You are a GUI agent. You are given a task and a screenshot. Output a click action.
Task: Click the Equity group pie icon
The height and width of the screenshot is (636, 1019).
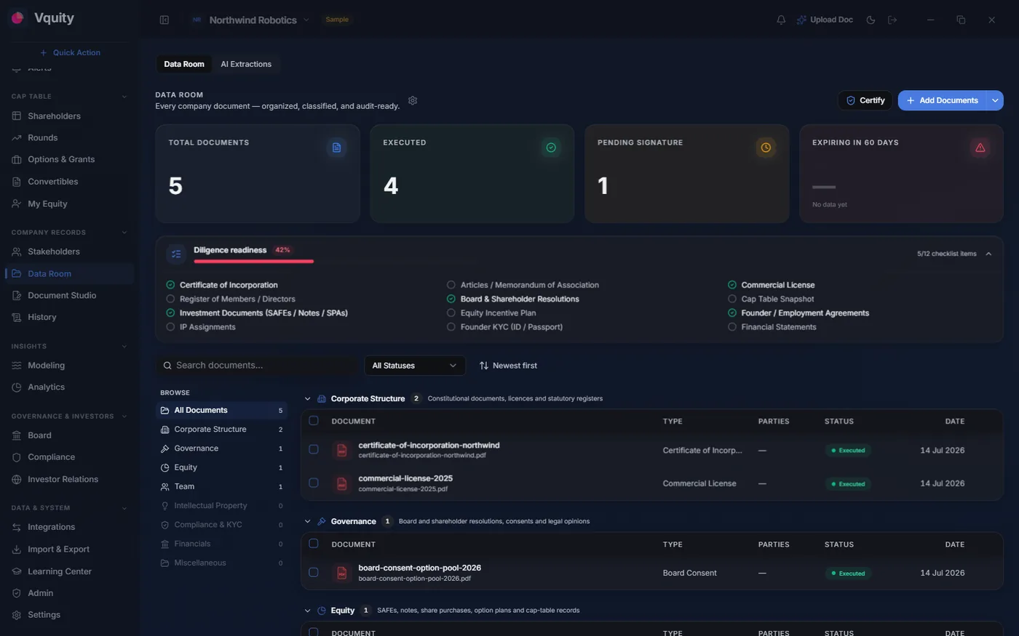click(x=322, y=611)
